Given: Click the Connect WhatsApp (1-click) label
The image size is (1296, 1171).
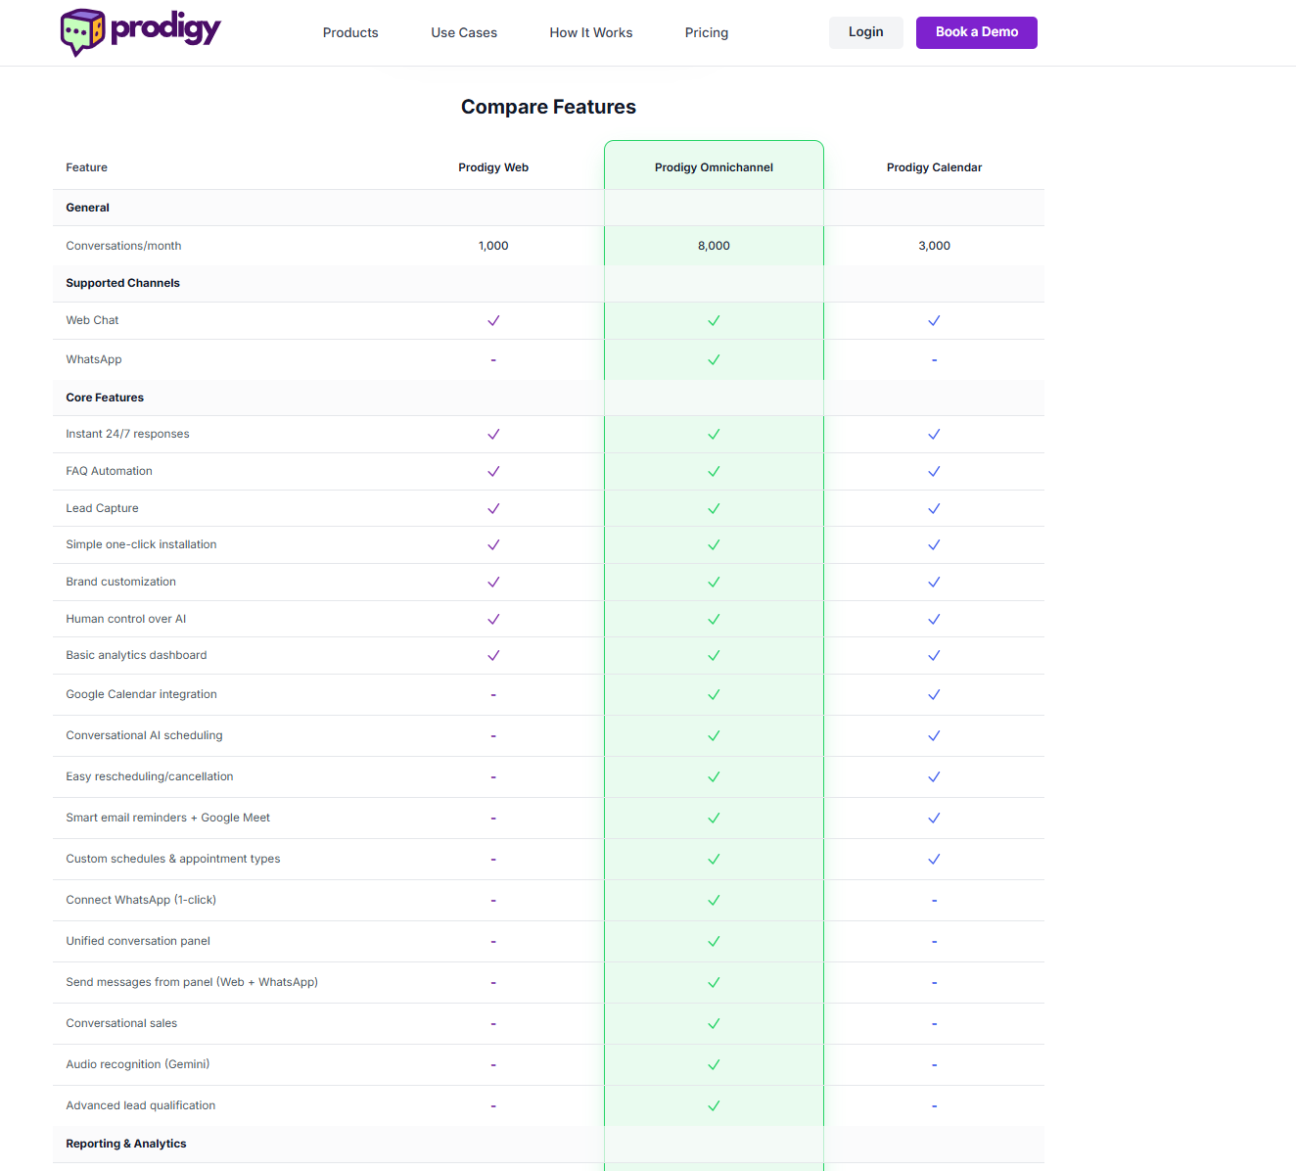Looking at the screenshot, I should pyautogui.click(x=141, y=900).
